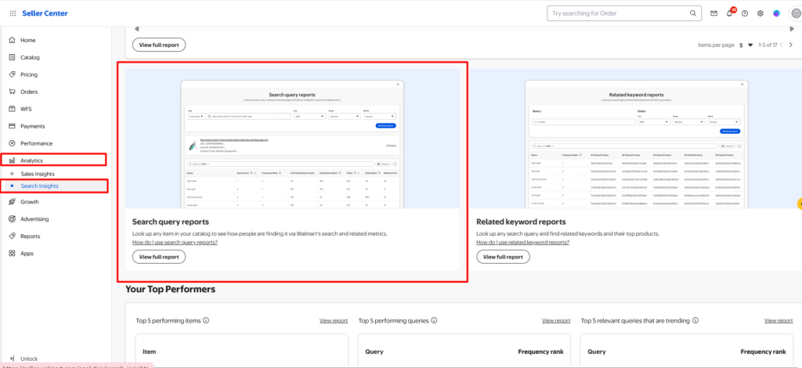
Task: Click the Apps grid icon in sidebar
Action: [12, 254]
